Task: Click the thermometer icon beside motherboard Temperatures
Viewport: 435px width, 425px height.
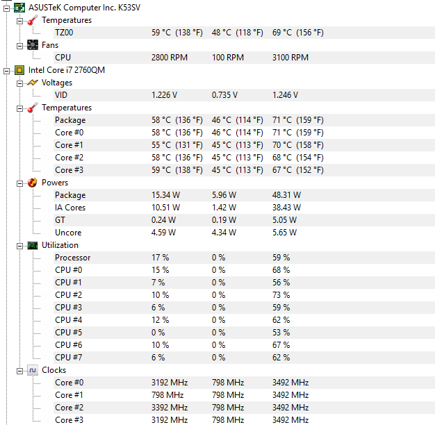Action: click(33, 20)
